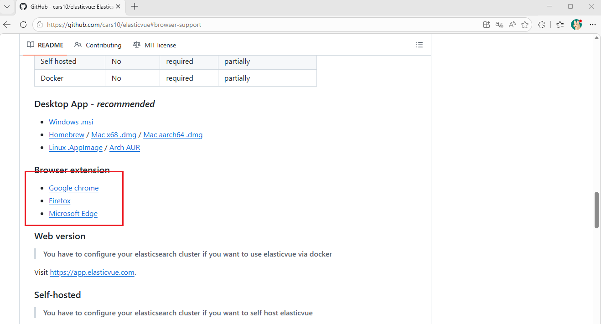Switch to the MIT license tab
Viewport: 601px width, 324px height.
(x=155, y=45)
